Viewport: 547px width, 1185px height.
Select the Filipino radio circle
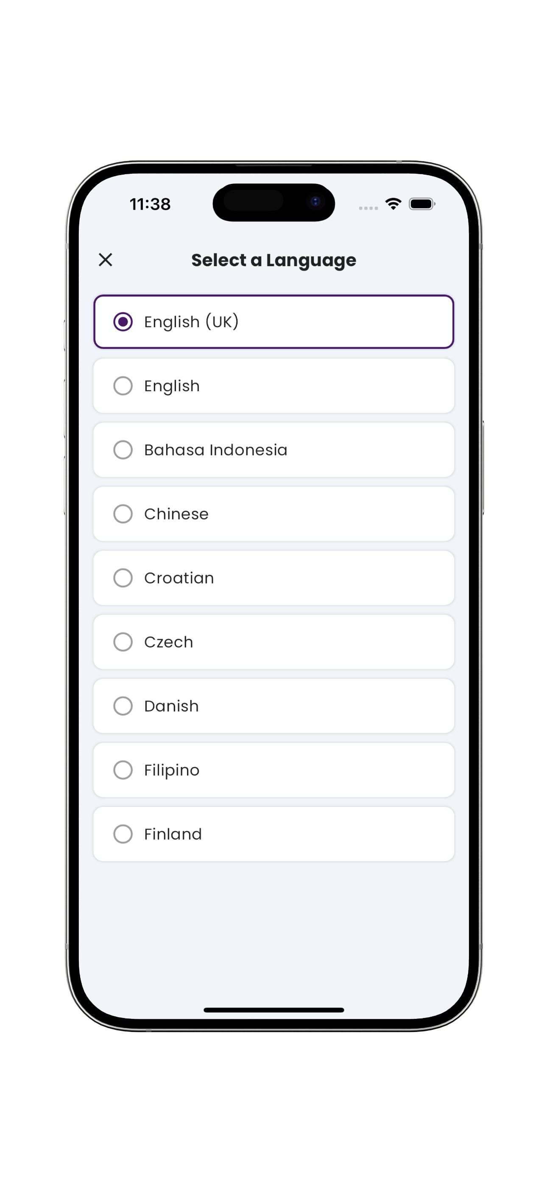[123, 770]
